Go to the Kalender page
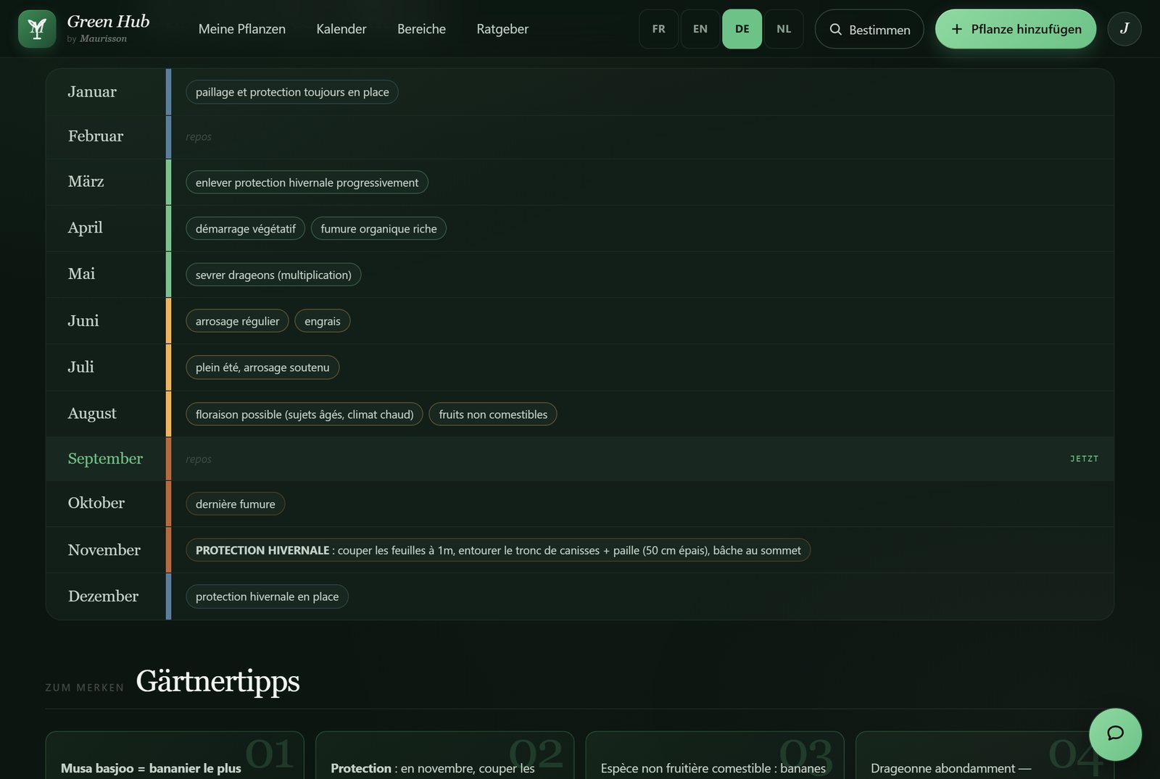Viewport: 1160px width, 779px height. [x=341, y=29]
